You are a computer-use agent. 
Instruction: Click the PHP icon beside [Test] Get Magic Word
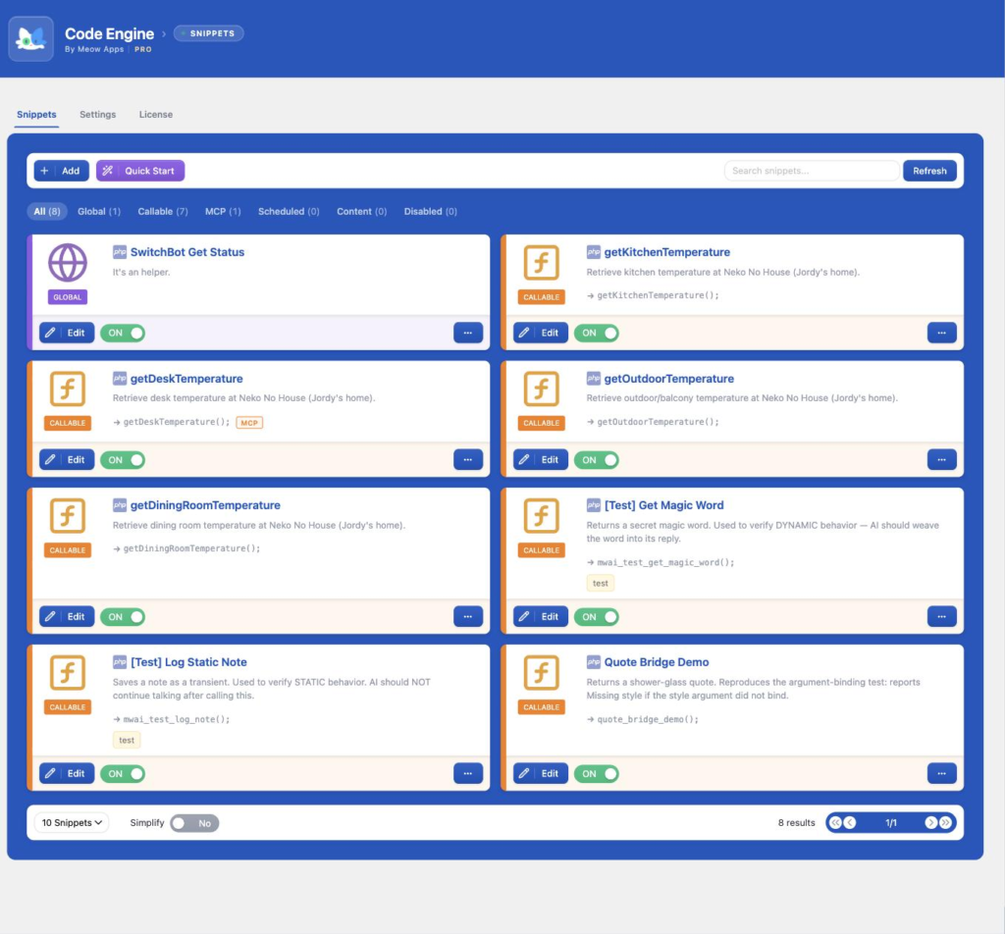(x=593, y=505)
